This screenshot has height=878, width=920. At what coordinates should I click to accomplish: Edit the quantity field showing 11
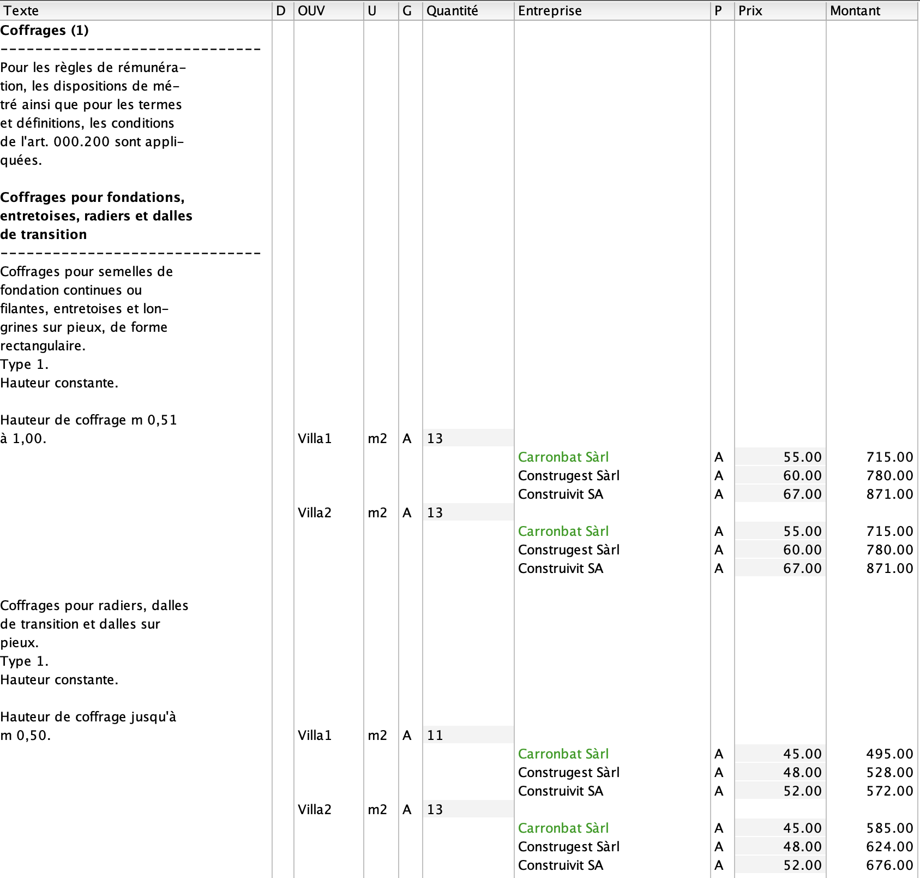(468, 735)
